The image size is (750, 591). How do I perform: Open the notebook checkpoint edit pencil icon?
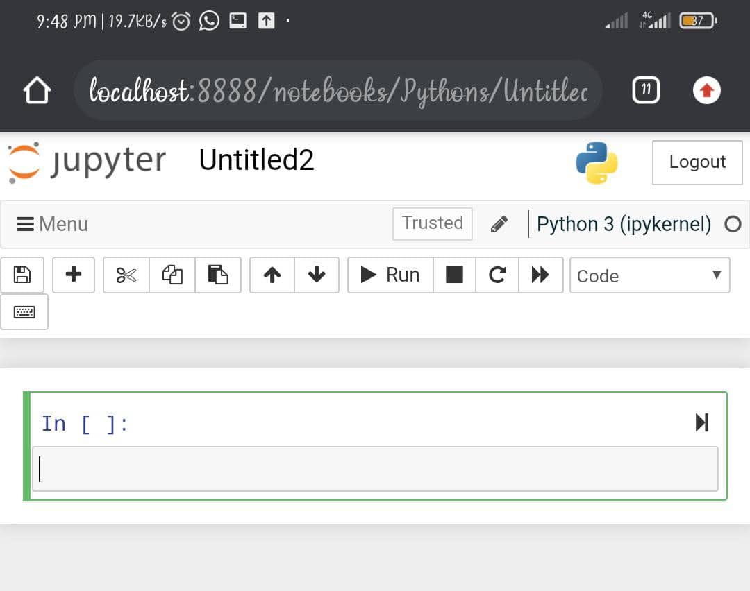tap(499, 223)
